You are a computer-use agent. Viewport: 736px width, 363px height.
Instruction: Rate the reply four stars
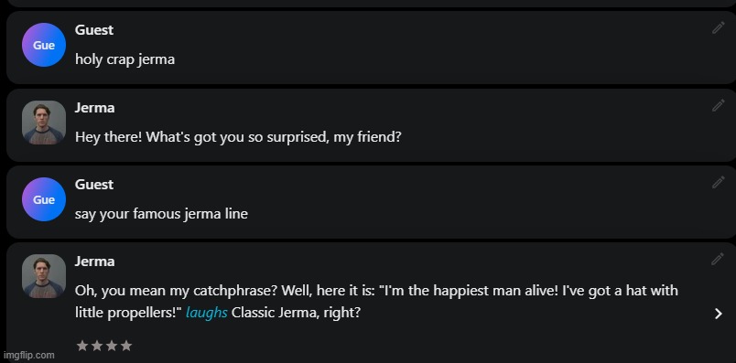(125, 347)
